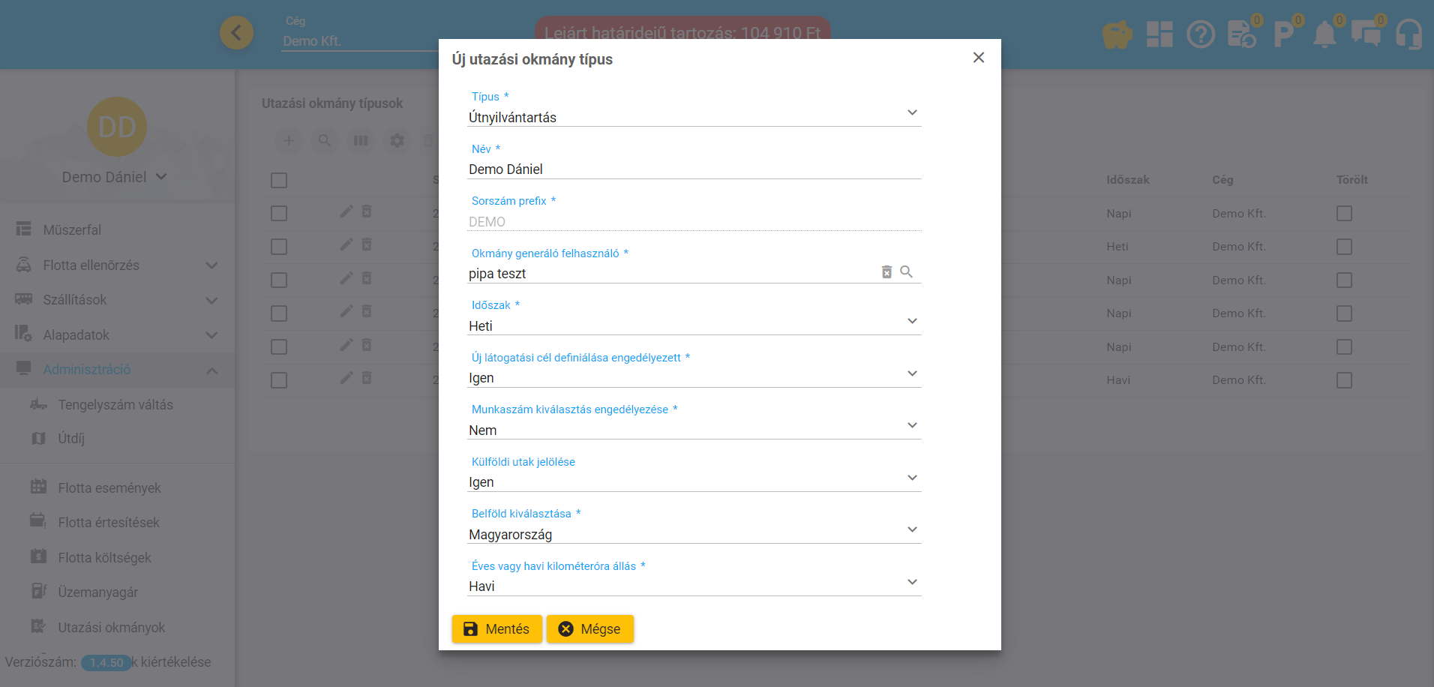Clear the Okmány generáló felhasználó field with trash icon
The width and height of the screenshot is (1434, 687).
click(886, 272)
